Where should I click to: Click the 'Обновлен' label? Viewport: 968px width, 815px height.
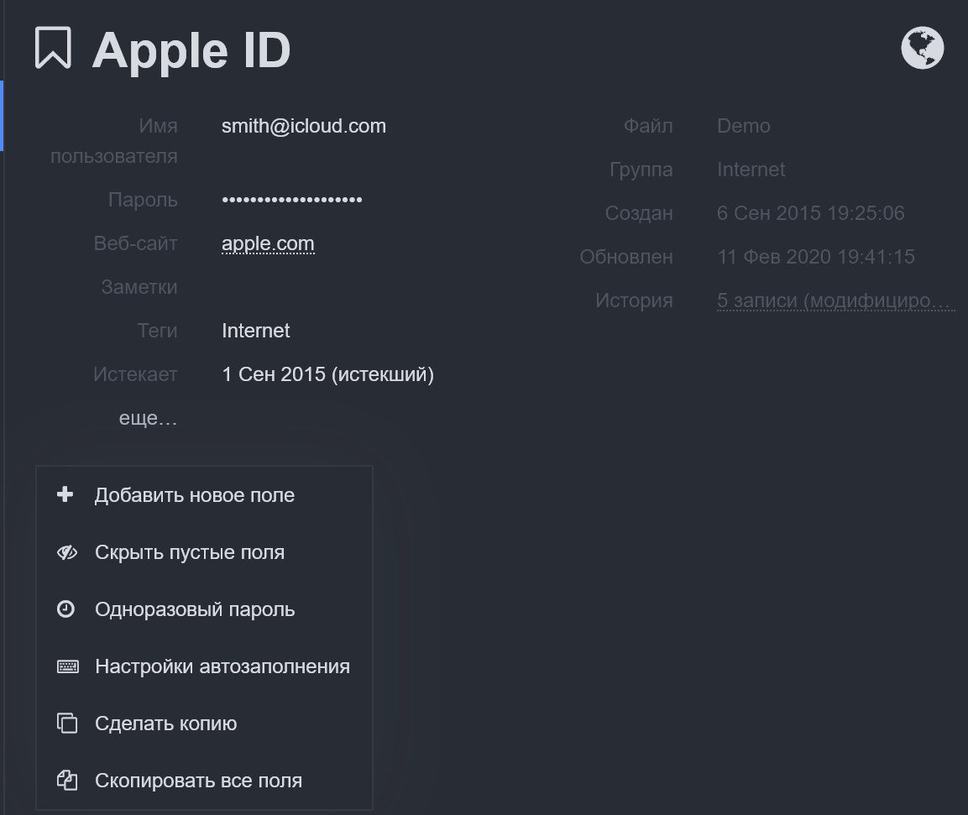(626, 257)
